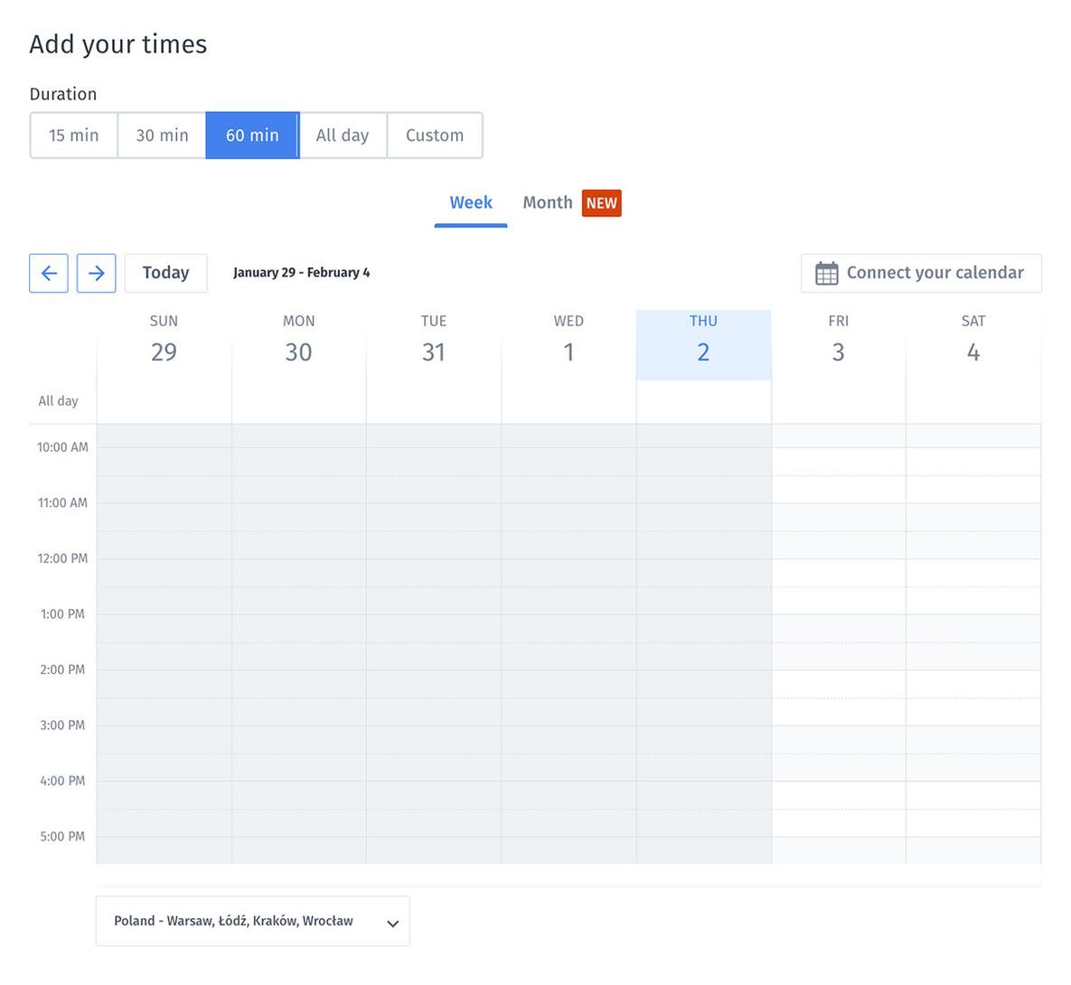Screen dimensions: 1071x985
Task: Click the calendar icon beside Connect your calendar
Action: coord(826,273)
